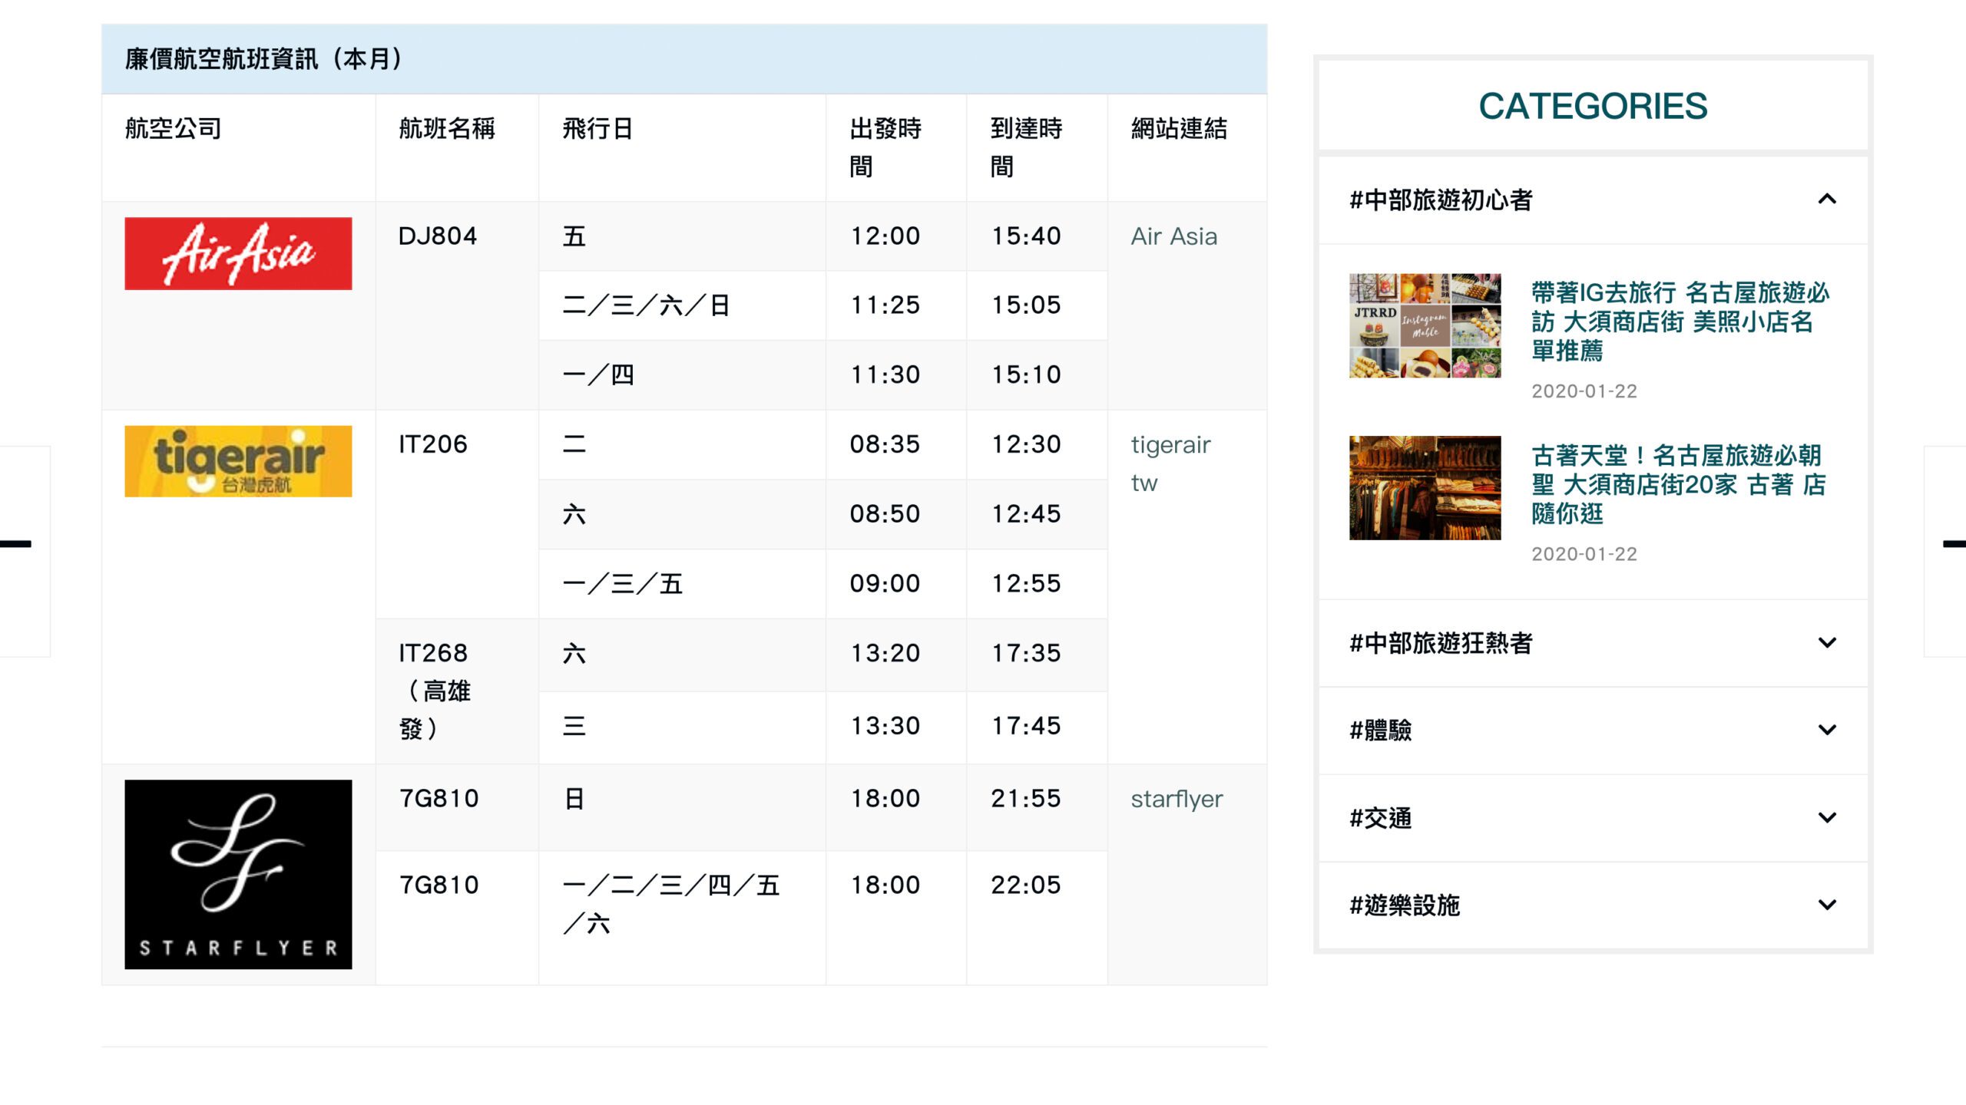Click the 飛行日 column header
The width and height of the screenshot is (1966, 1105).
click(682, 147)
